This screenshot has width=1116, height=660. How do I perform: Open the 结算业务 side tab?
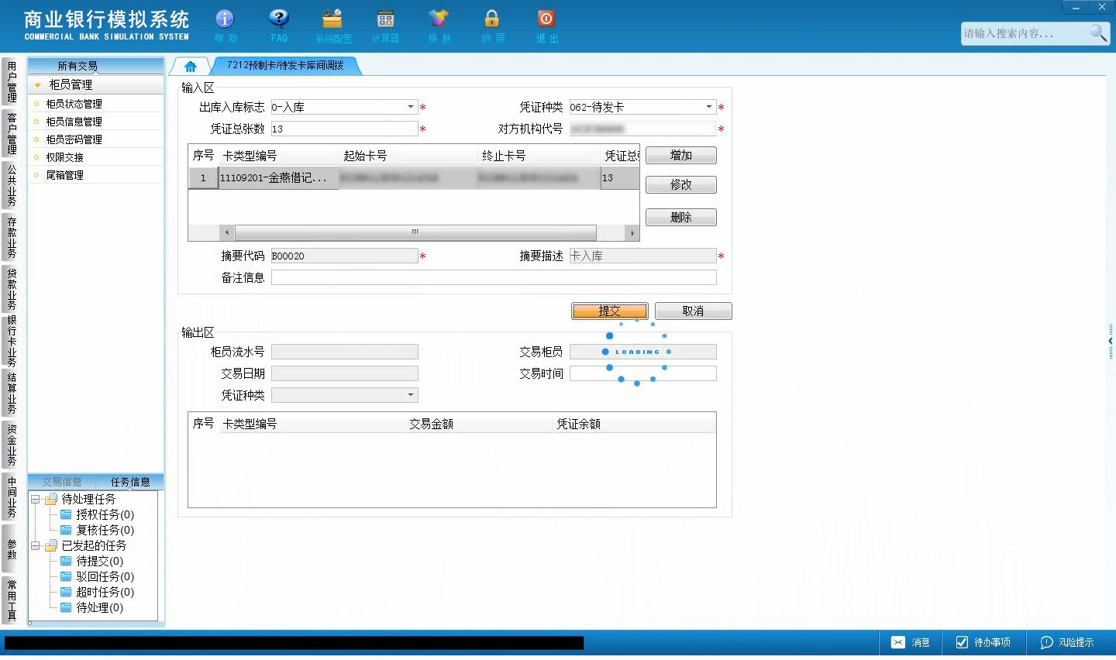[11, 393]
